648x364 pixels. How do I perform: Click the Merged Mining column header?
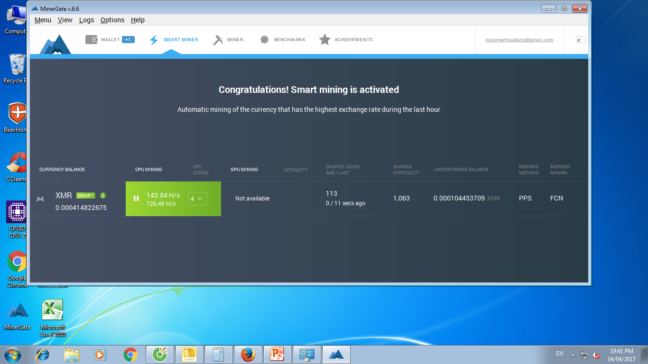pos(560,170)
